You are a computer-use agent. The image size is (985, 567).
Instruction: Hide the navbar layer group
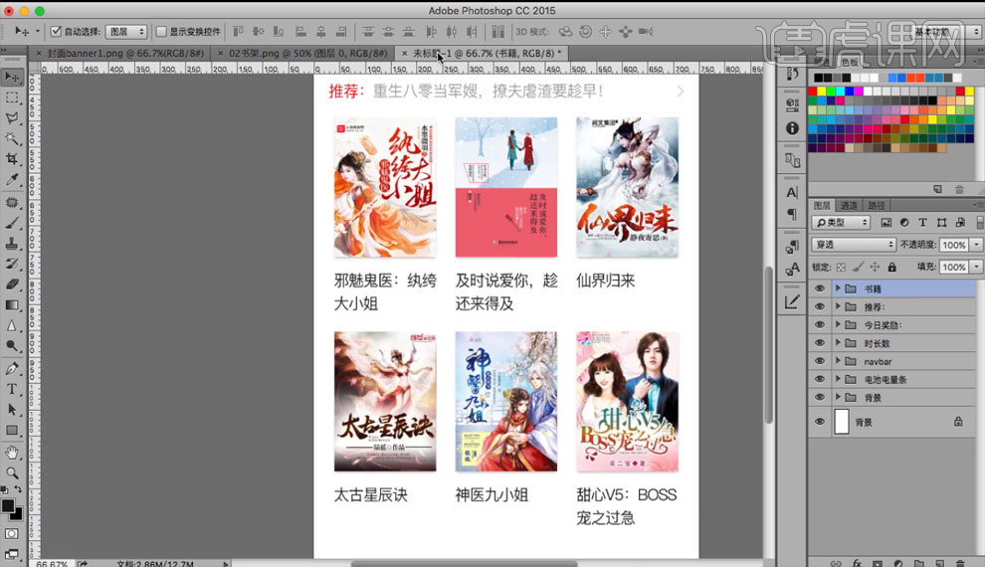[819, 361]
